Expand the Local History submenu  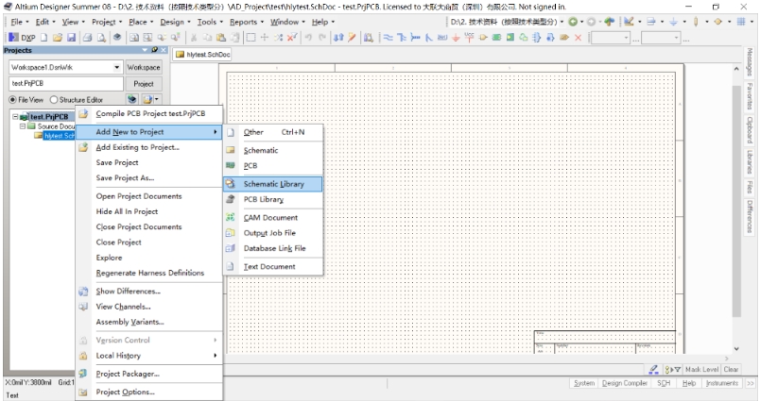pos(215,356)
